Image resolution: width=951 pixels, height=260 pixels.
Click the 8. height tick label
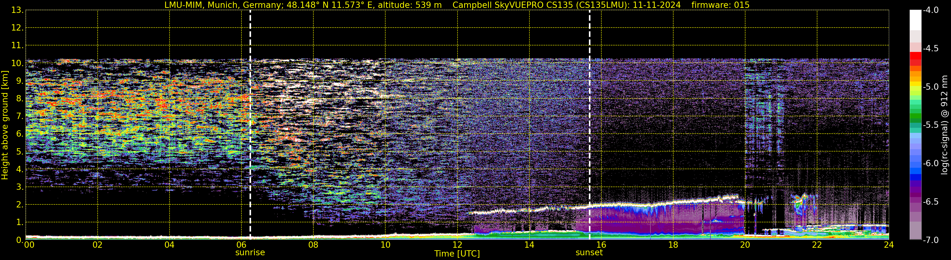coord(20,98)
